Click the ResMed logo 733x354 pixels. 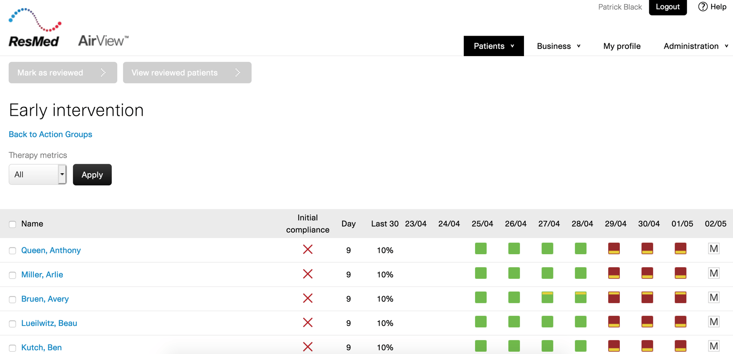point(34,28)
